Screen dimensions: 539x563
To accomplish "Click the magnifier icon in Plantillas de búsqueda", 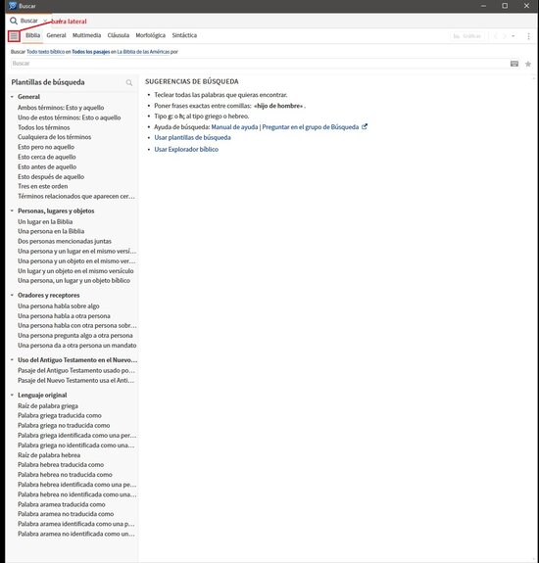I will tap(129, 83).
